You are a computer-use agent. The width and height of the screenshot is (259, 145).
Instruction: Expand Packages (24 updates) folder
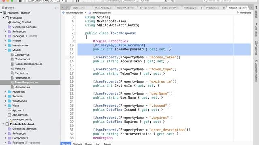click(6, 143)
